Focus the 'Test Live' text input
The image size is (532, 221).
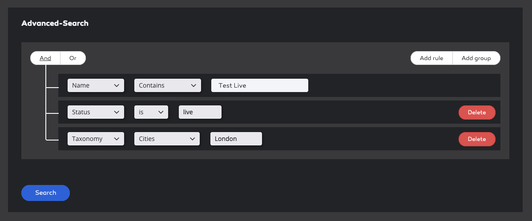[260, 85]
